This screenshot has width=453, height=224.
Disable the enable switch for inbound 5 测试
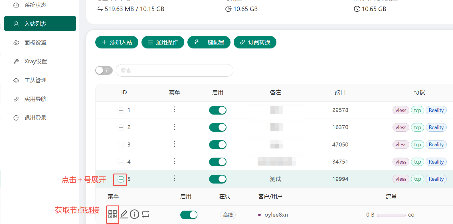click(x=218, y=179)
